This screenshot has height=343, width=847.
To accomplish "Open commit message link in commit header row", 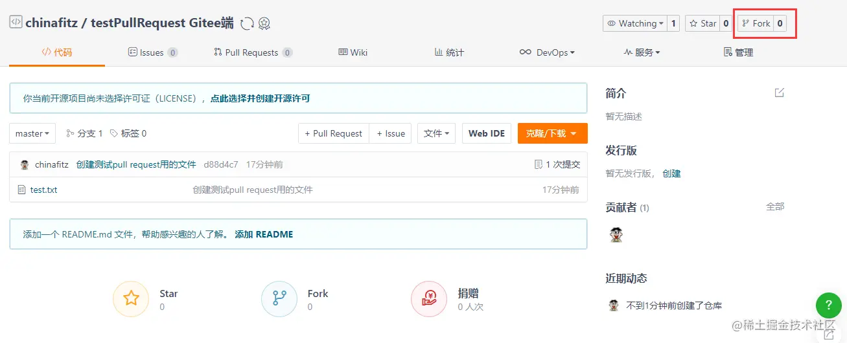I will coord(136,165).
